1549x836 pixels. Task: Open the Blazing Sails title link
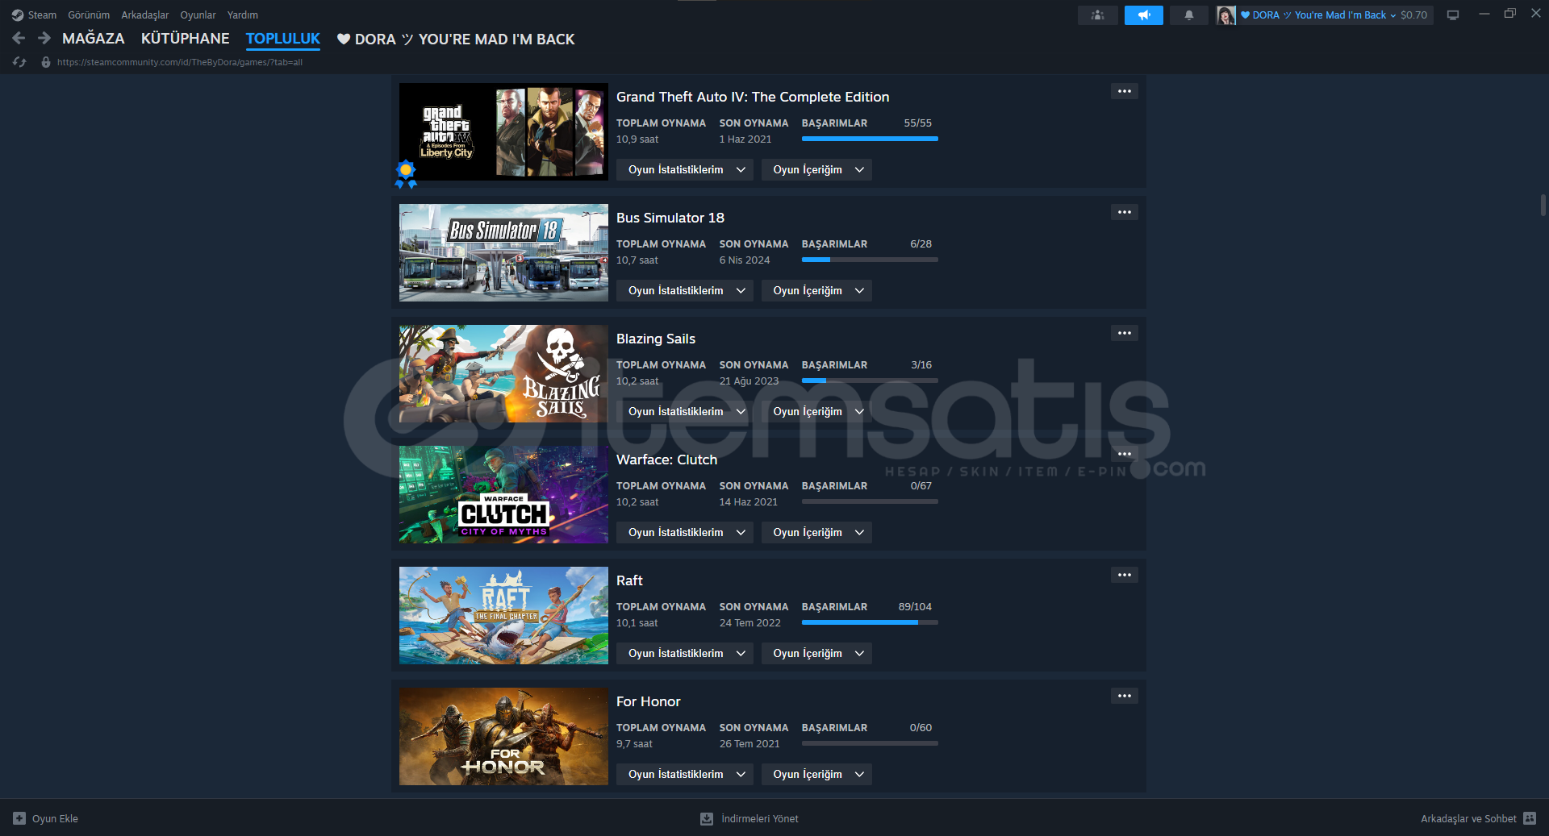656,339
